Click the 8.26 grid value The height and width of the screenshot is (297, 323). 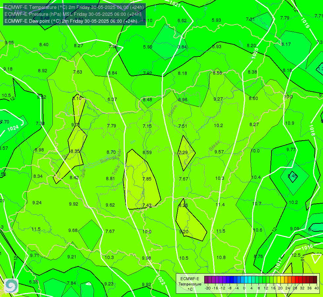(x=183, y=206)
